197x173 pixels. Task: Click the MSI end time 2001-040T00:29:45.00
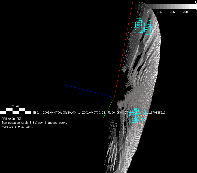(98, 113)
